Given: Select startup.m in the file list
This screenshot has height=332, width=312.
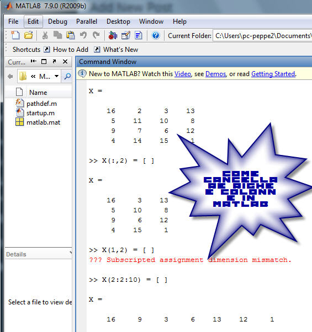Looking at the screenshot, I should tap(40, 113).
